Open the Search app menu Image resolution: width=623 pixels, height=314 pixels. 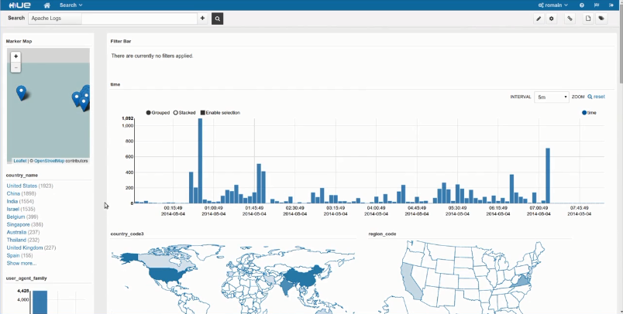(71, 5)
